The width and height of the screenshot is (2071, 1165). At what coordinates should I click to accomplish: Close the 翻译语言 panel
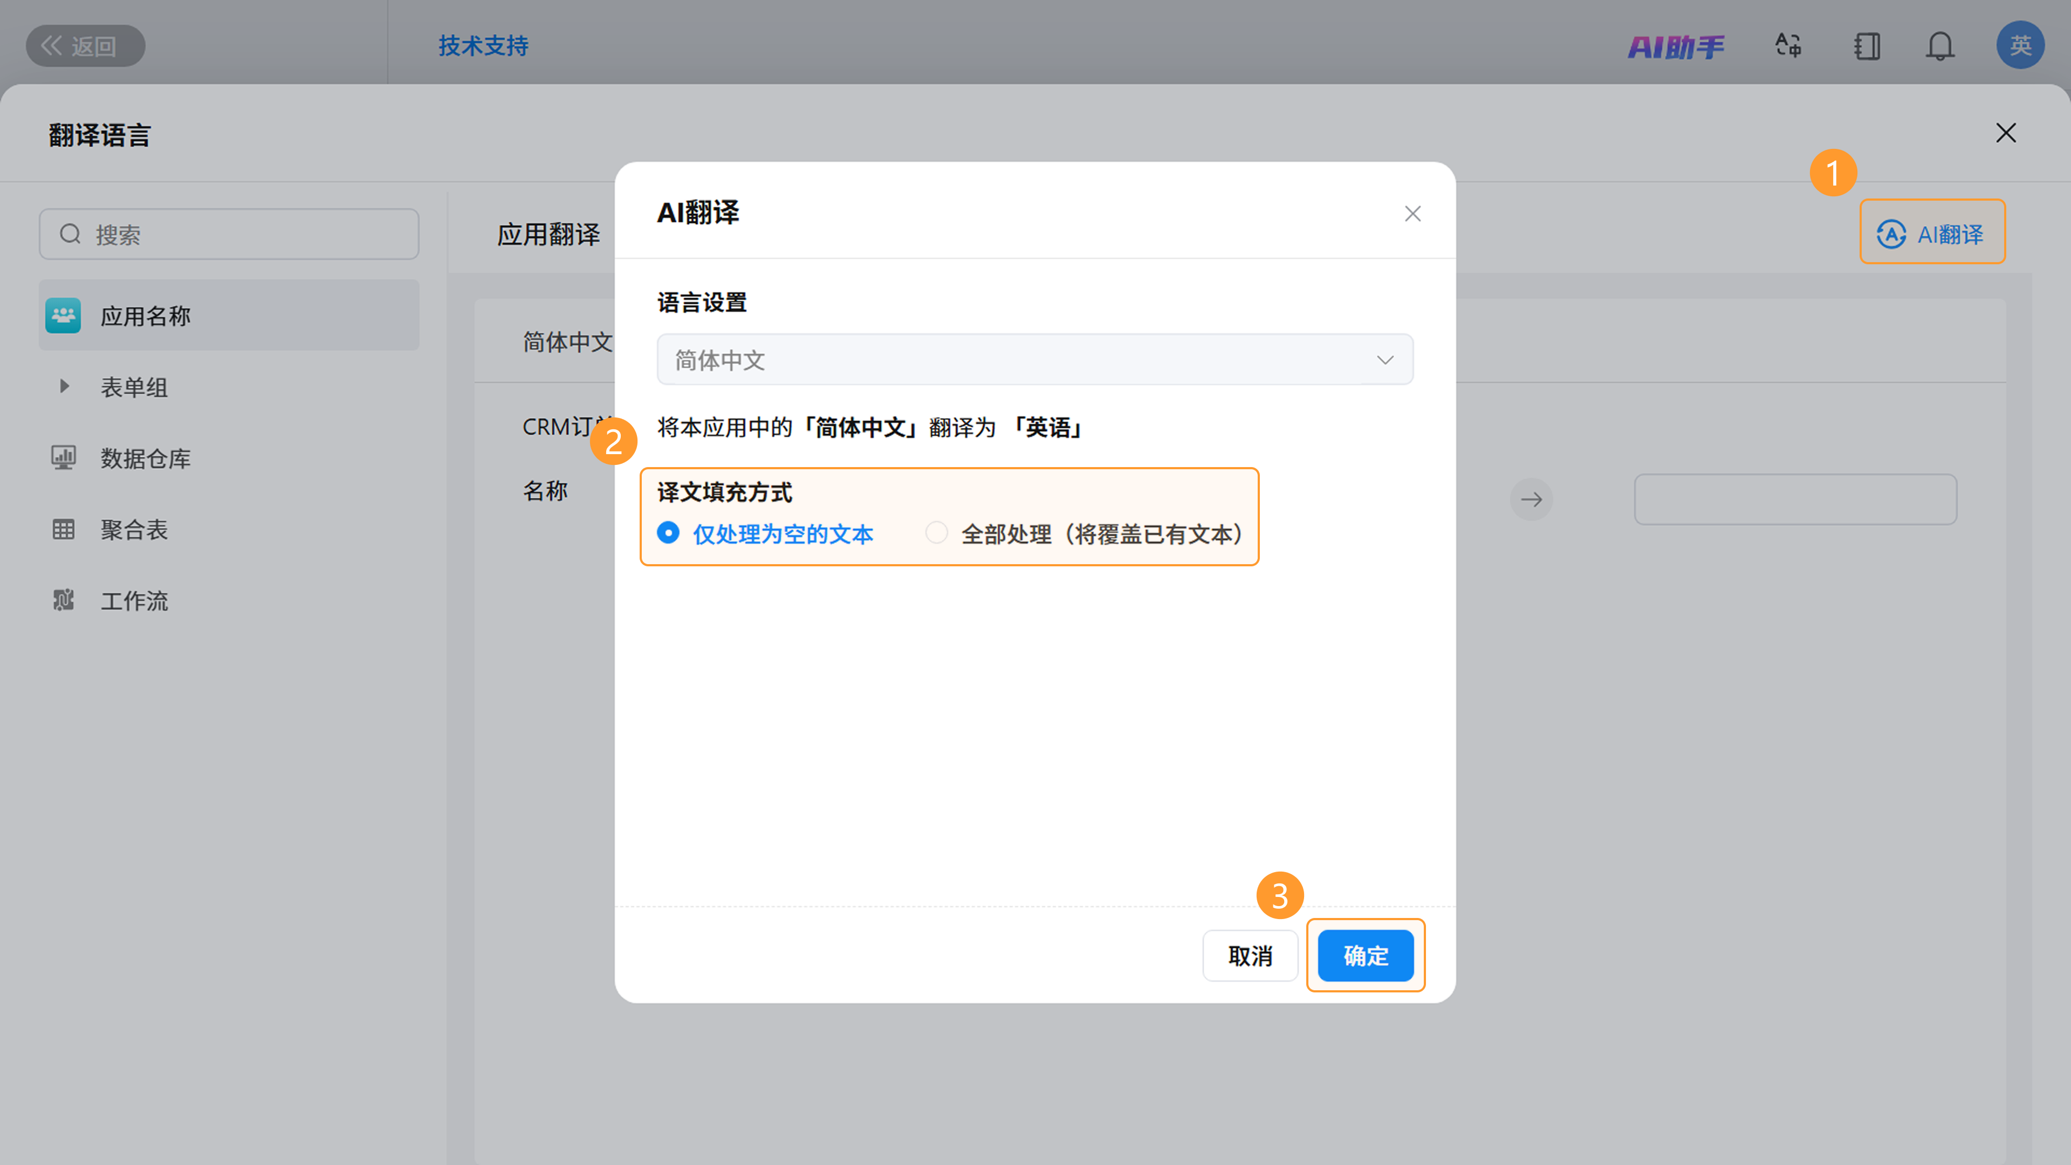coord(2006,133)
